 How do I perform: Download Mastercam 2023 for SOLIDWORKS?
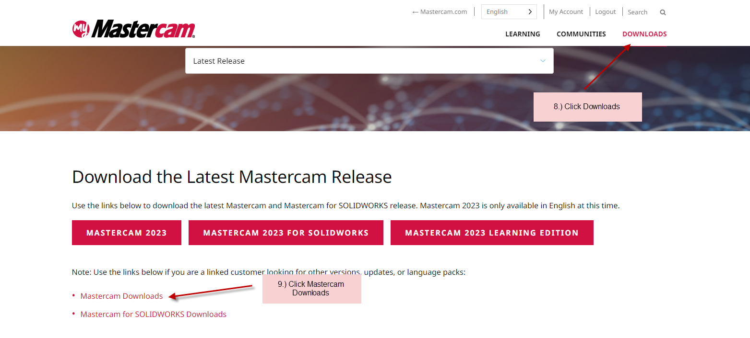(x=286, y=233)
